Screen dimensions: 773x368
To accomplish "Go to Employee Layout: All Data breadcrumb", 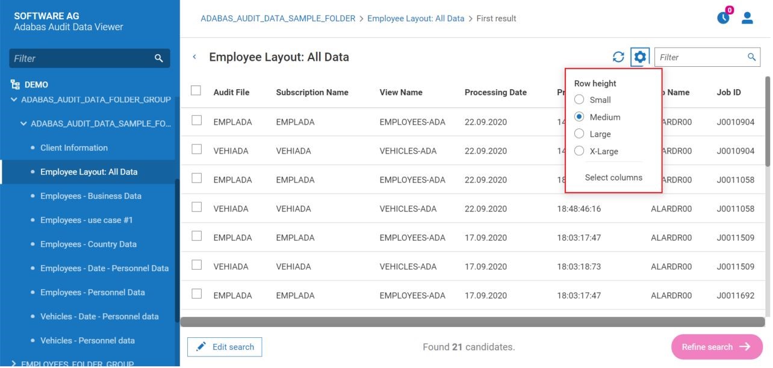I will coord(415,19).
